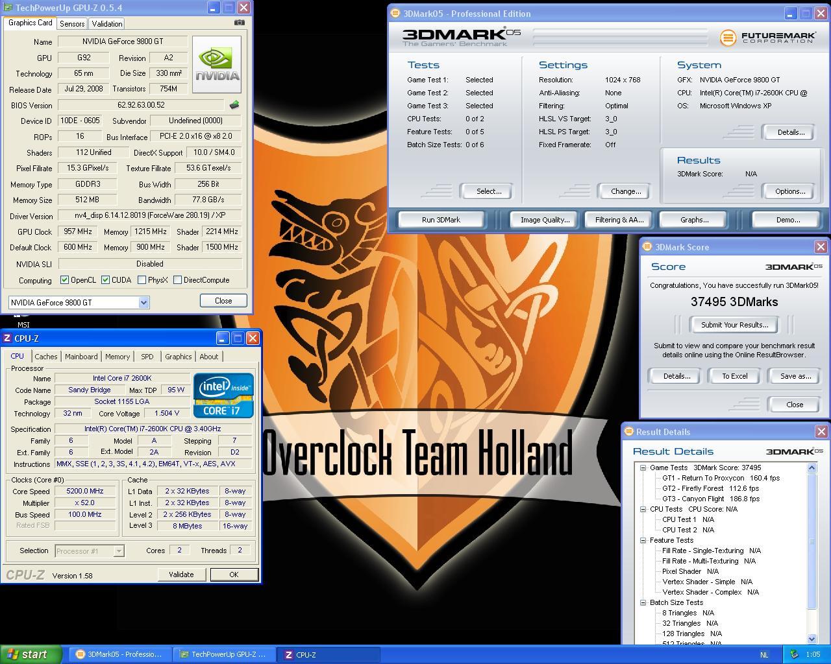Collapse CPU Tests tree node
Viewport: 831px width, 664px height.
643,509
